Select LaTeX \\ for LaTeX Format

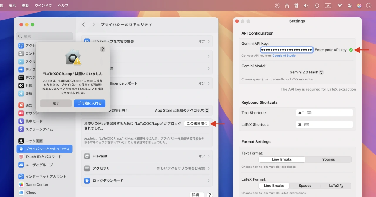[335, 186]
